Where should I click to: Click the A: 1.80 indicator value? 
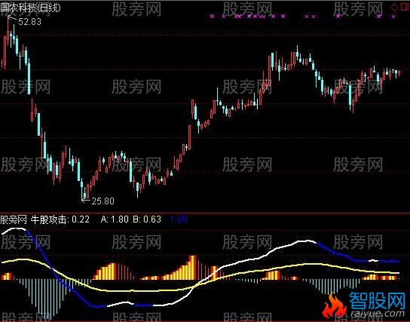pyautogui.click(x=115, y=219)
